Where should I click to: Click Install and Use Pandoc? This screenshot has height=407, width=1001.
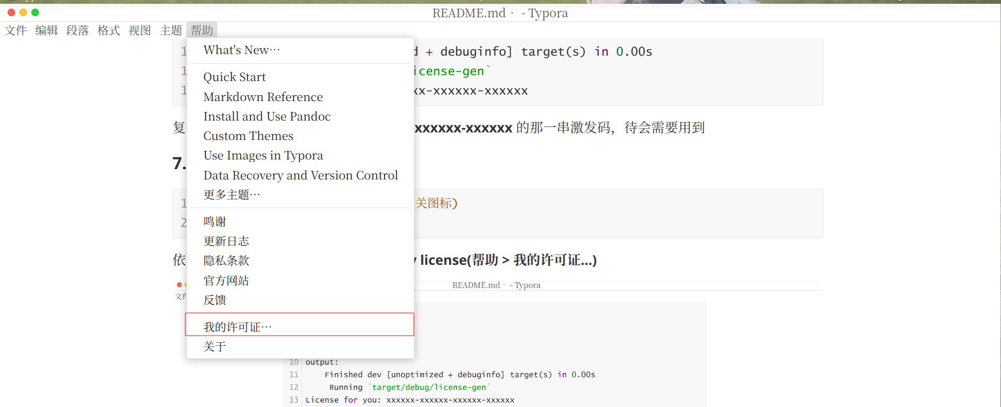[267, 117]
